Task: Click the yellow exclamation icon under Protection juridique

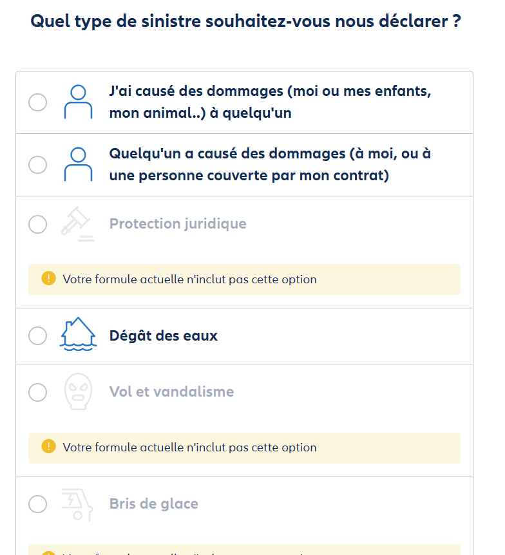Action: (48, 279)
